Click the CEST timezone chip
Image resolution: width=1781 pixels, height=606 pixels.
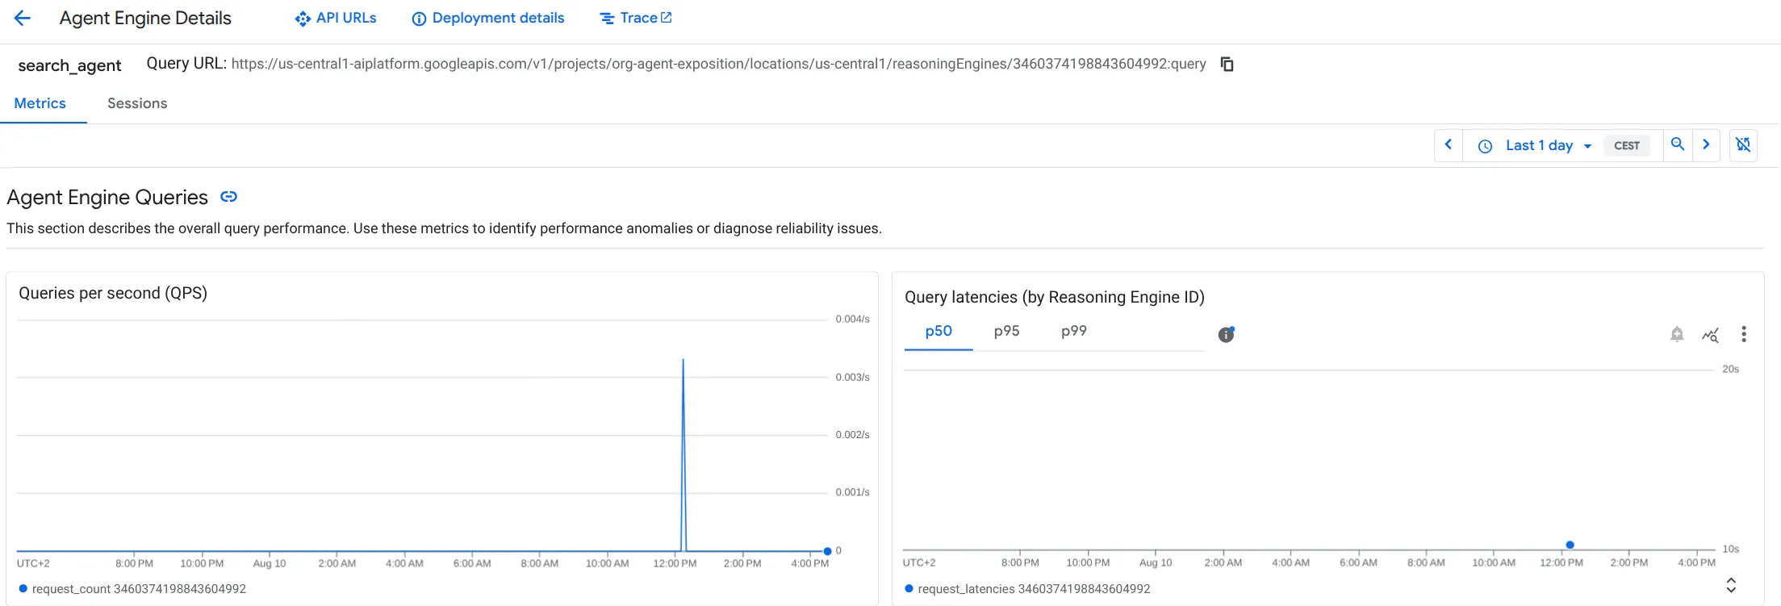1627,145
